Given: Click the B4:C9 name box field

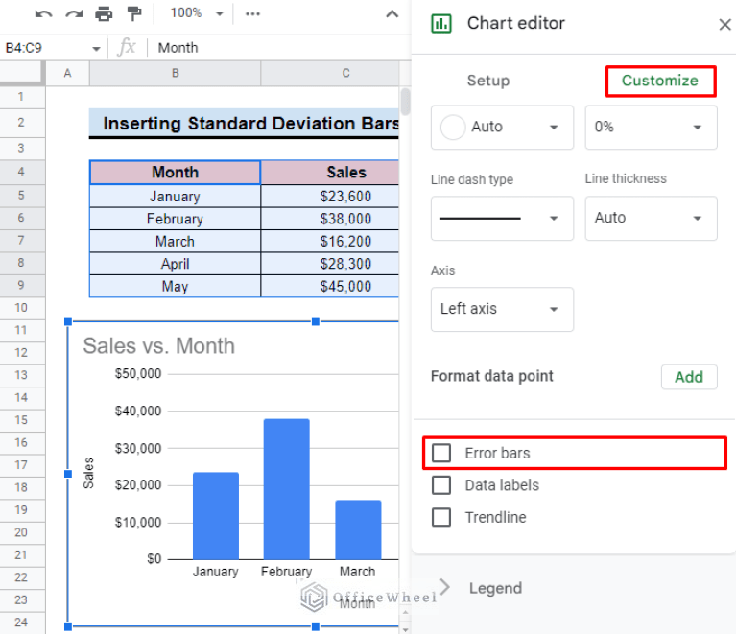Looking at the screenshot, I should pos(53,48).
